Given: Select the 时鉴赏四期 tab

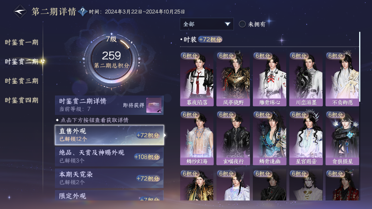Looking at the screenshot, I should click(22, 100).
